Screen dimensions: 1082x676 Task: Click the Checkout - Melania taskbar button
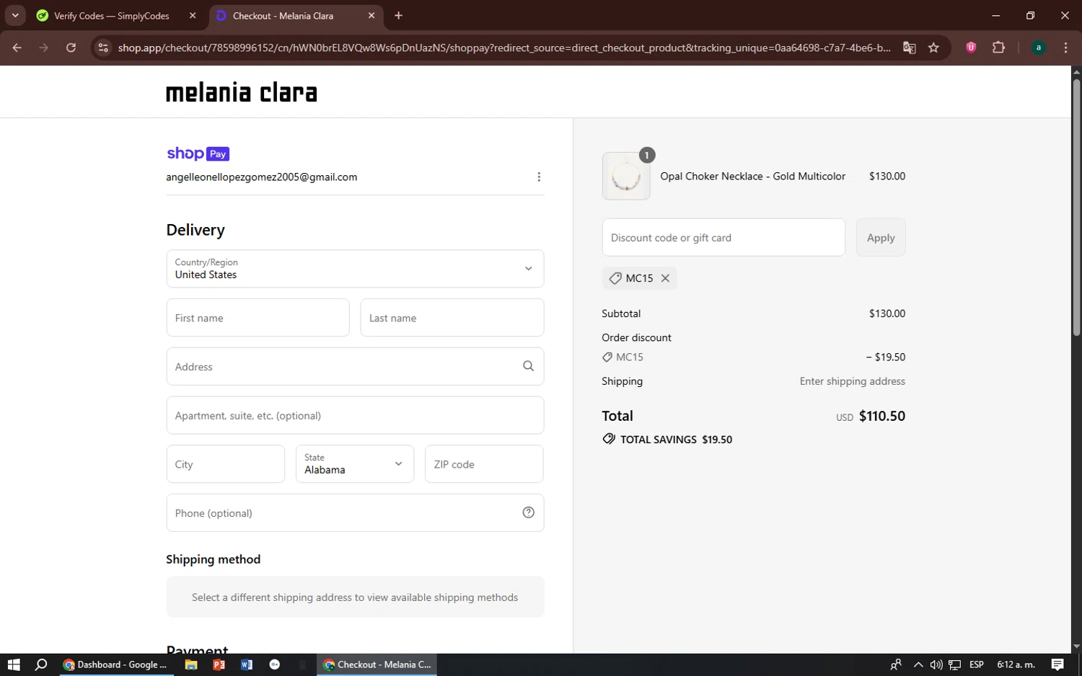(x=377, y=664)
